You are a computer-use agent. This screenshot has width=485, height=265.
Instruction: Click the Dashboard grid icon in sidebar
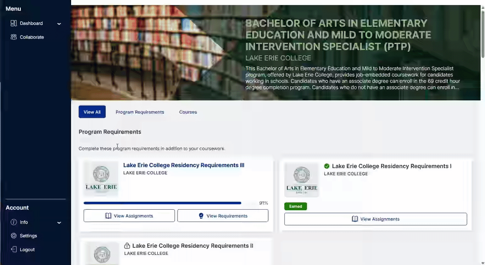[x=14, y=23]
